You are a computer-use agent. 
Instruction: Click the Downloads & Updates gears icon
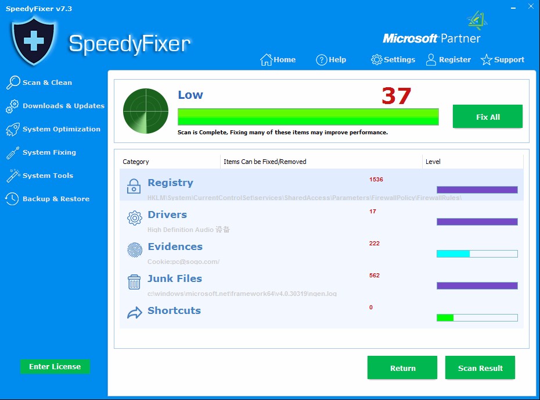(x=12, y=106)
